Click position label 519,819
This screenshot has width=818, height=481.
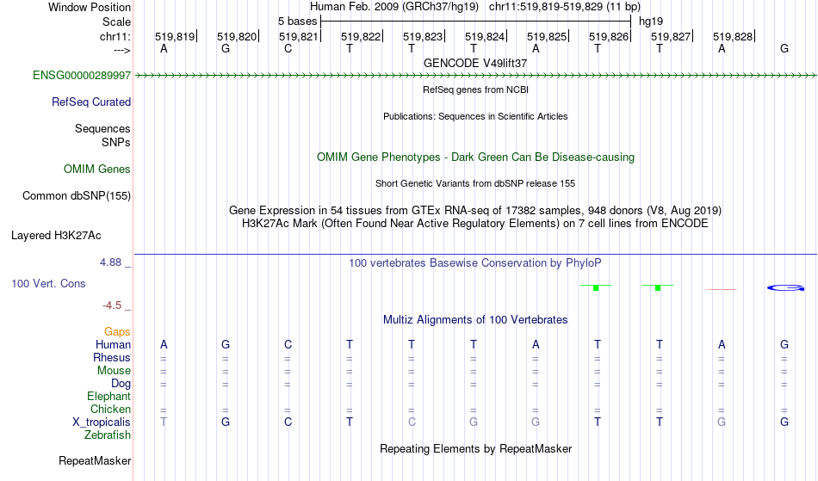[175, 36]
